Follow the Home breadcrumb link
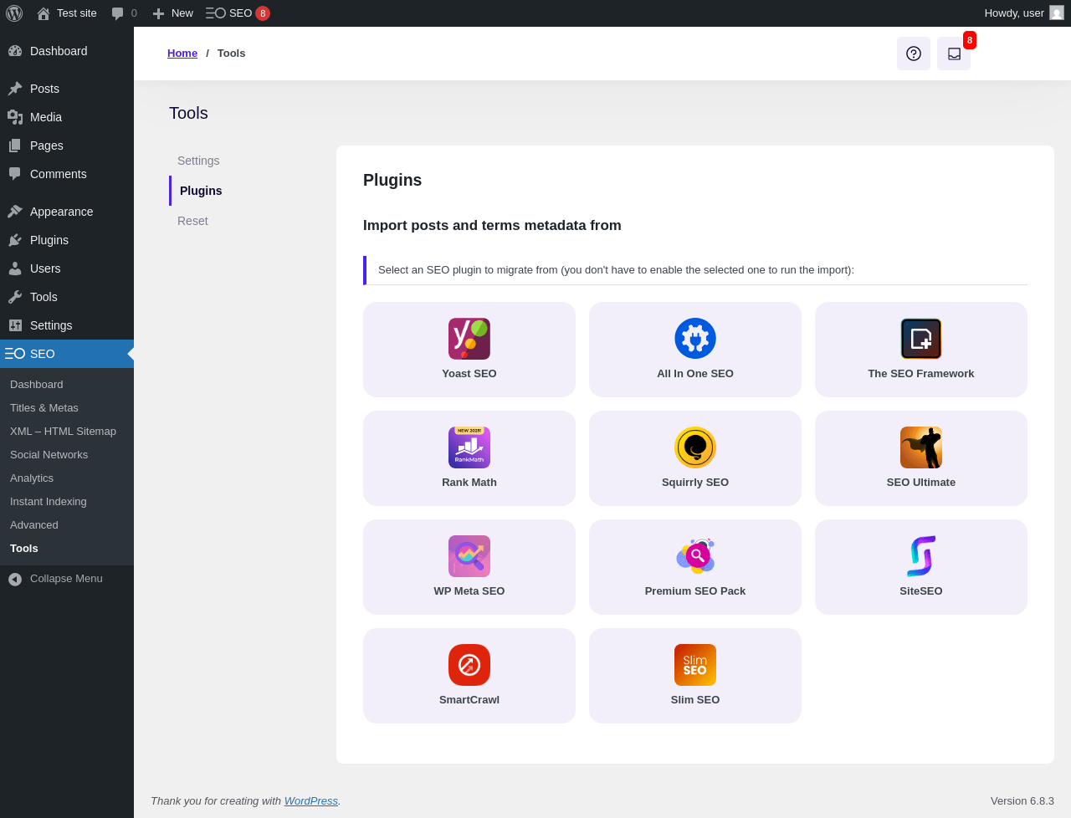The image size is (1071, 818). (x=182, y=54)
